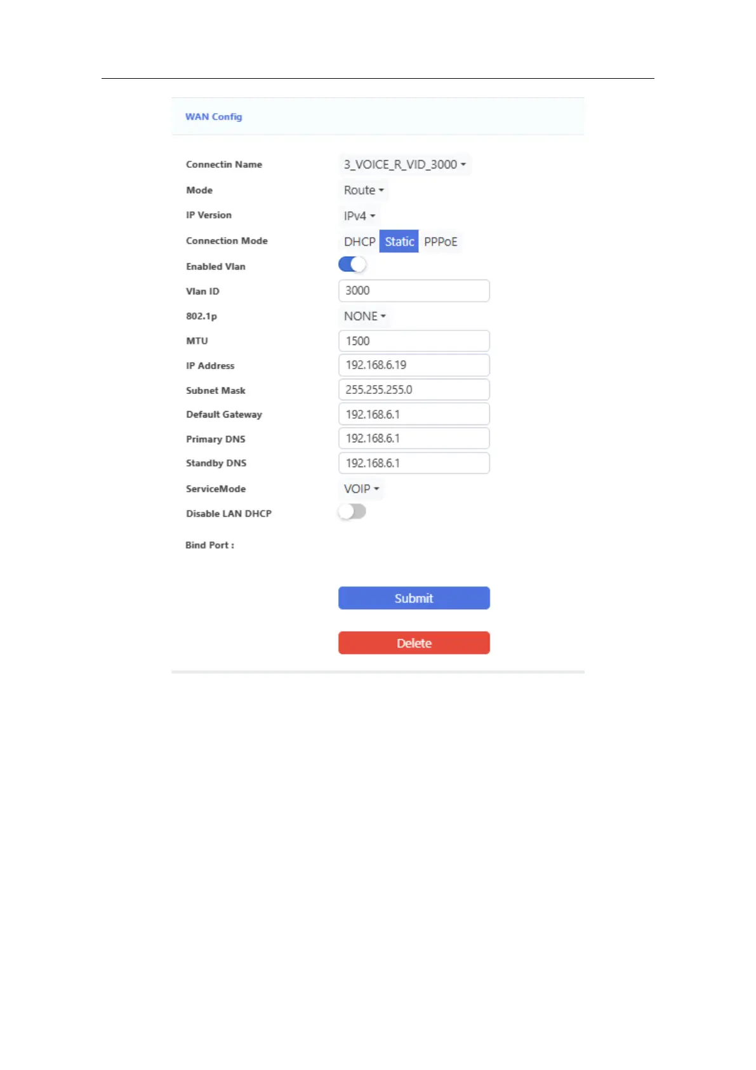Screen dimensions: 756x1070
Task: Click the Vlan ID input field
Action: point(414,291)
